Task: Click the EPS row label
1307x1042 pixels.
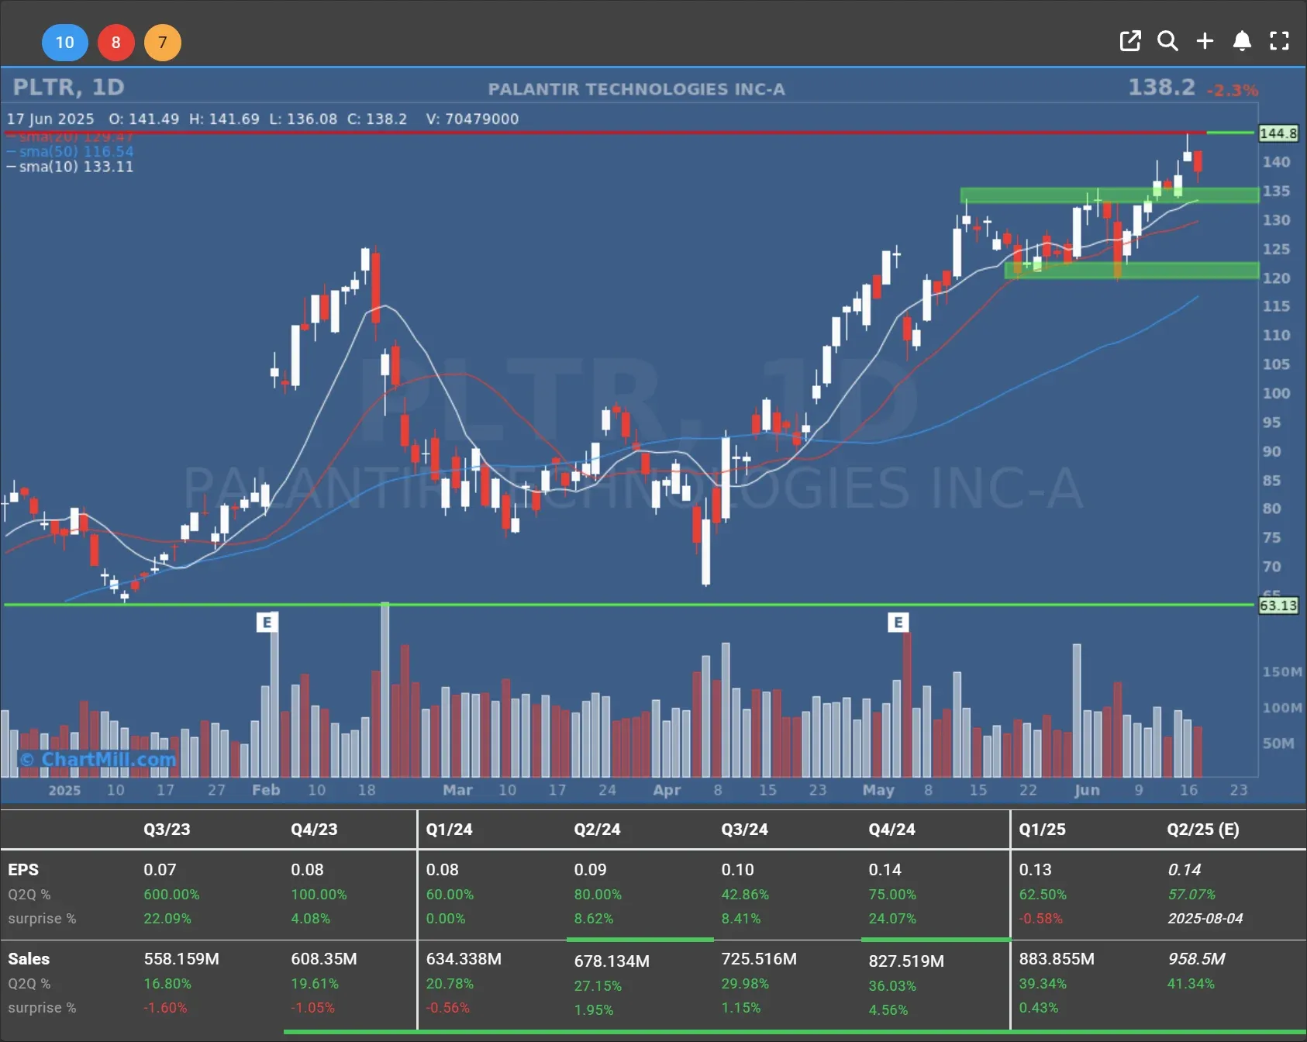Action: [x=23, y=870]
